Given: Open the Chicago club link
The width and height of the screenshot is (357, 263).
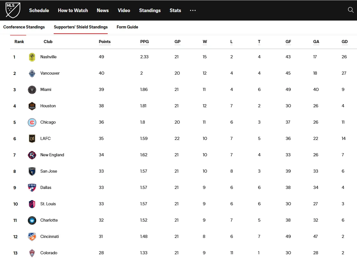Looking at the screenshot, I should [48, 122].
